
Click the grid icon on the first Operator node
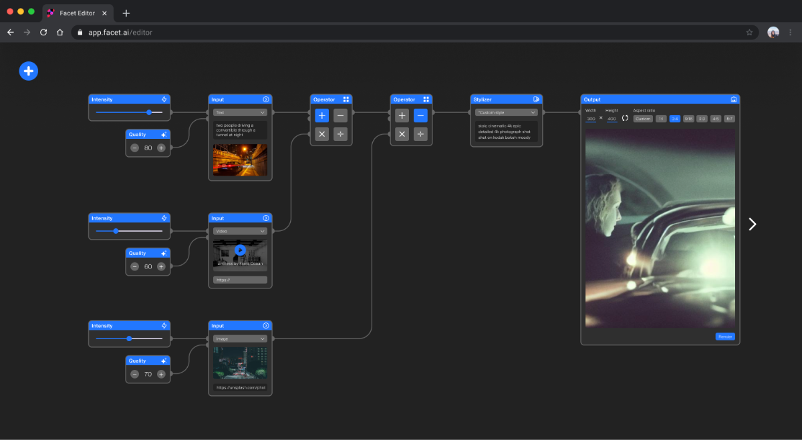tap(346, 99)
